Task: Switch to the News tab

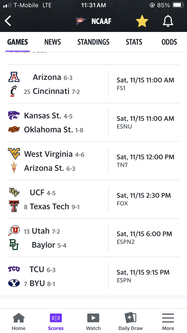Action: pos(53,42)
